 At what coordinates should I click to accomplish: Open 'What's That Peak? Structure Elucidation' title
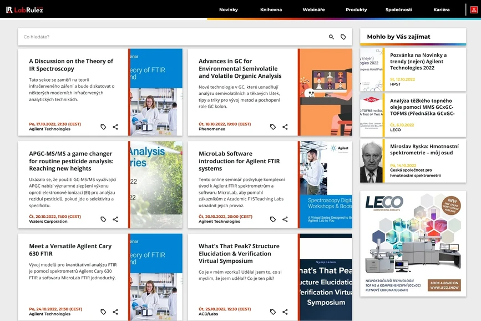tap(239, 253)
